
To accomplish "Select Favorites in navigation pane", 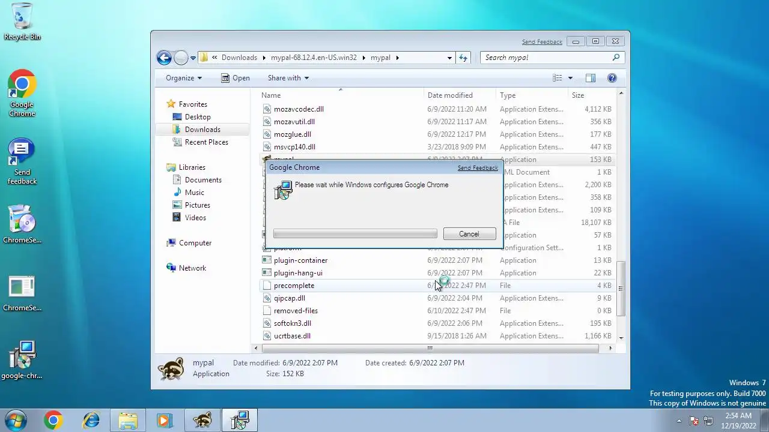I will pos(192,104).
